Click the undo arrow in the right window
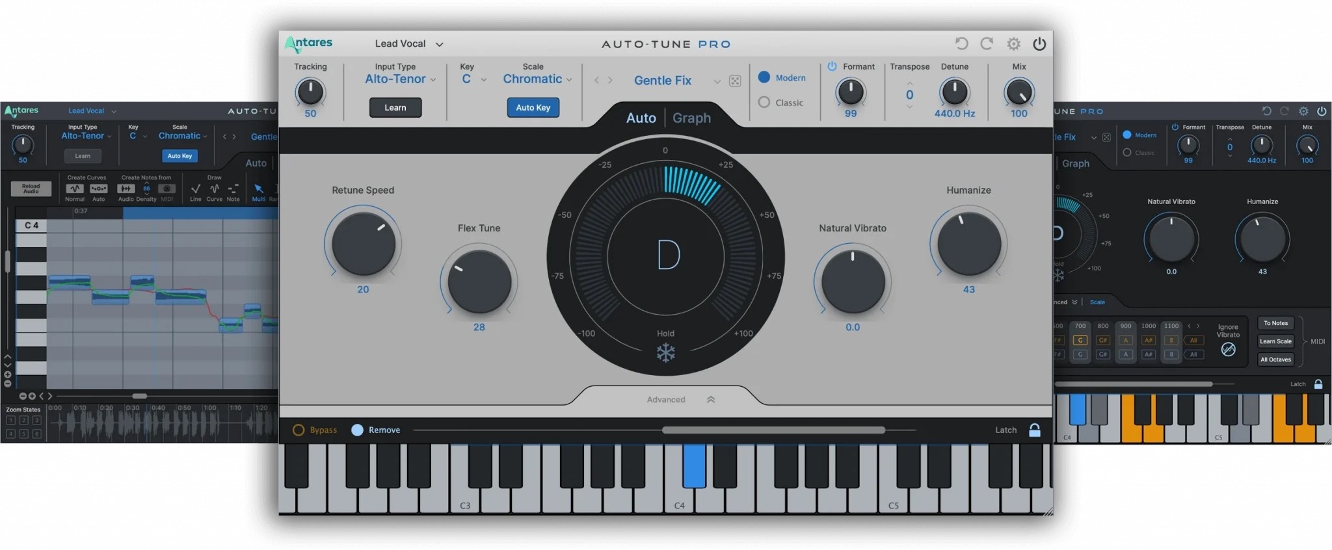This screenshot has width=1332, height=550. pyautogui.click(x=1266, y=111)
